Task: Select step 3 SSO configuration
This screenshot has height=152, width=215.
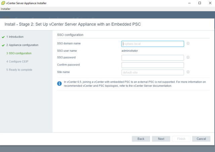Action: coord(19,53)
